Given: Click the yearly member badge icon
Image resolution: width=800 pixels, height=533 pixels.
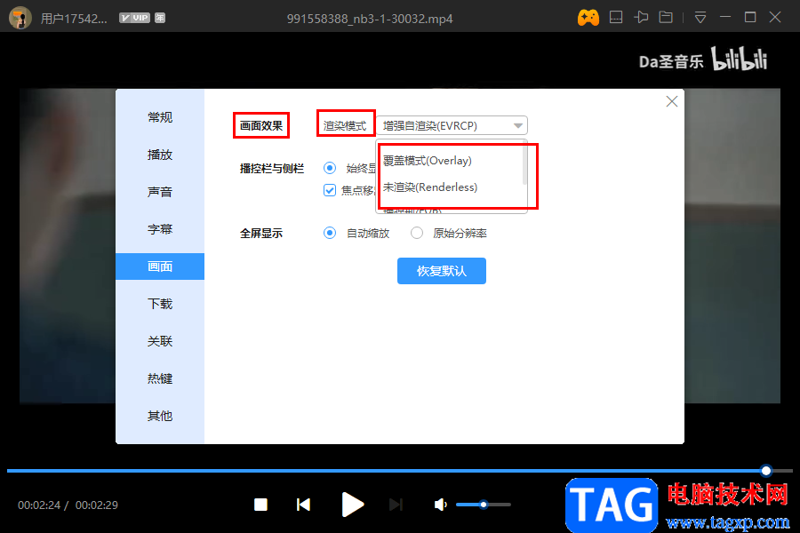Looking at the screenshot, I should coord(160,18).
